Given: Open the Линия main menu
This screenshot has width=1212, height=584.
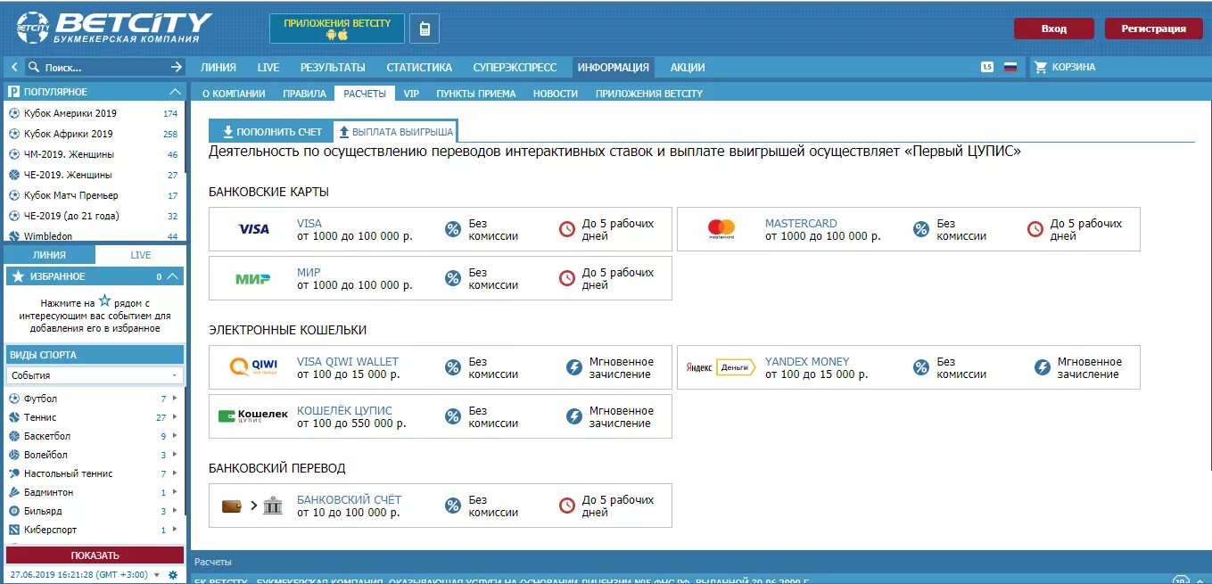Looking at the screenshot, I should tap(218, 67).
